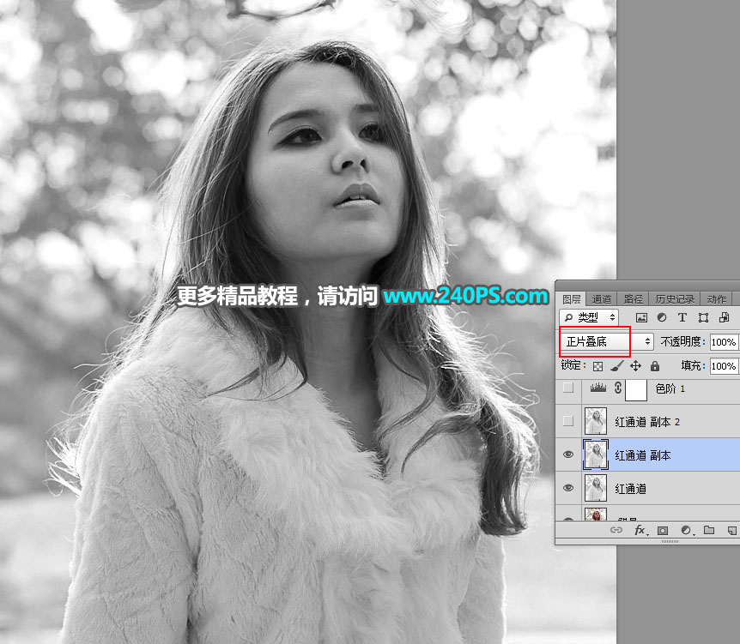
Task: Click the 填充 label
Action: [693, 365]
